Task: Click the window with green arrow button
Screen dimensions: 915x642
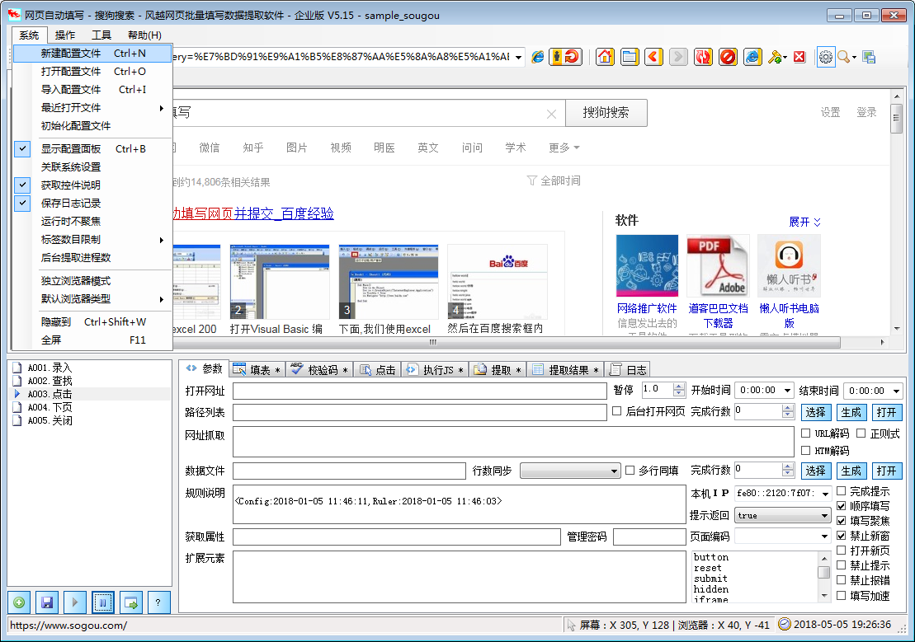Action: tap(130, 602)
